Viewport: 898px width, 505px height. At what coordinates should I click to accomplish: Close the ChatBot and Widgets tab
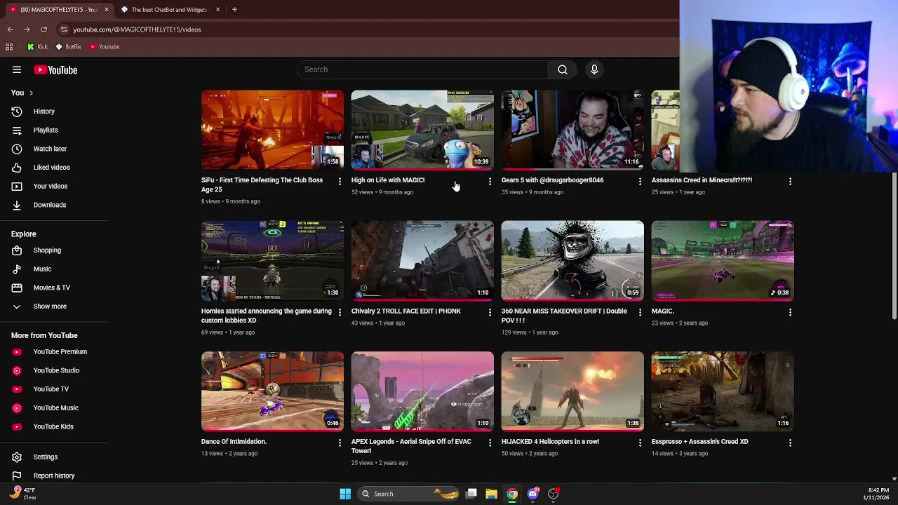coord(217,9)
